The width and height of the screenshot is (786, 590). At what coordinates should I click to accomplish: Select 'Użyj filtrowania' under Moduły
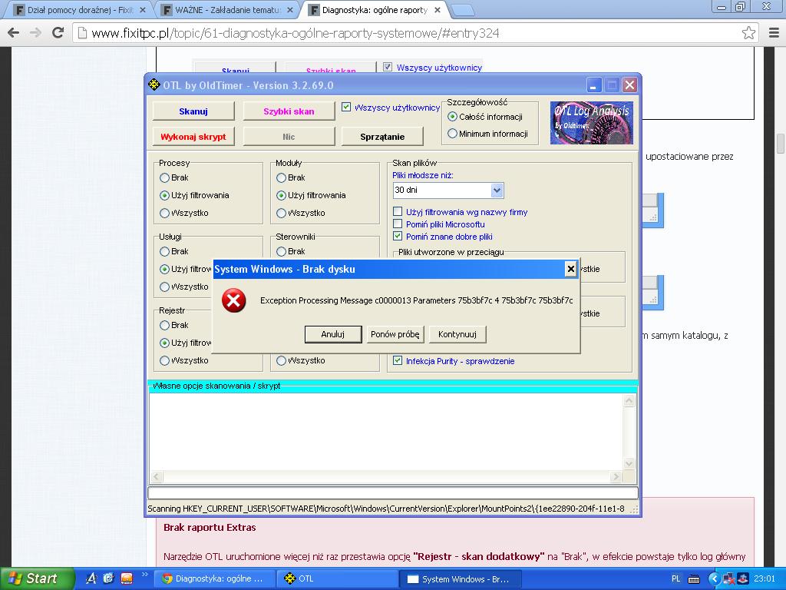pyautogui.click(x=281, y=195)
